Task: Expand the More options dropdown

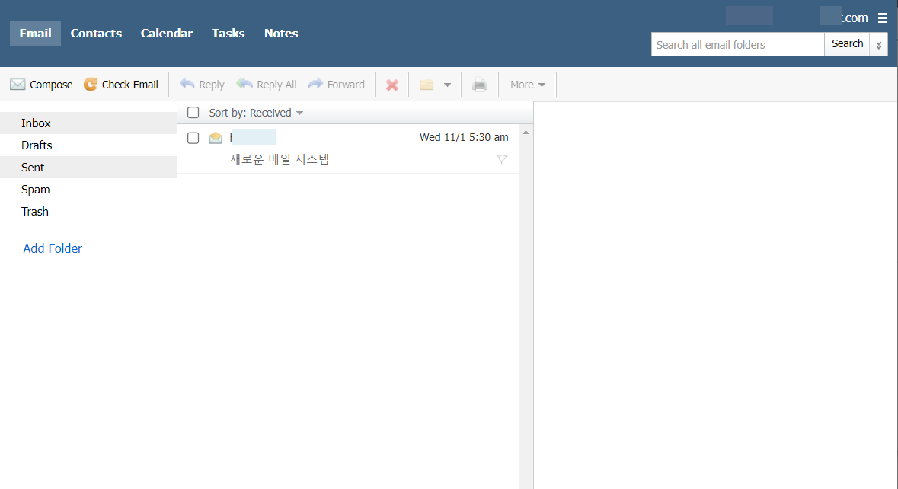Action: 526,84
